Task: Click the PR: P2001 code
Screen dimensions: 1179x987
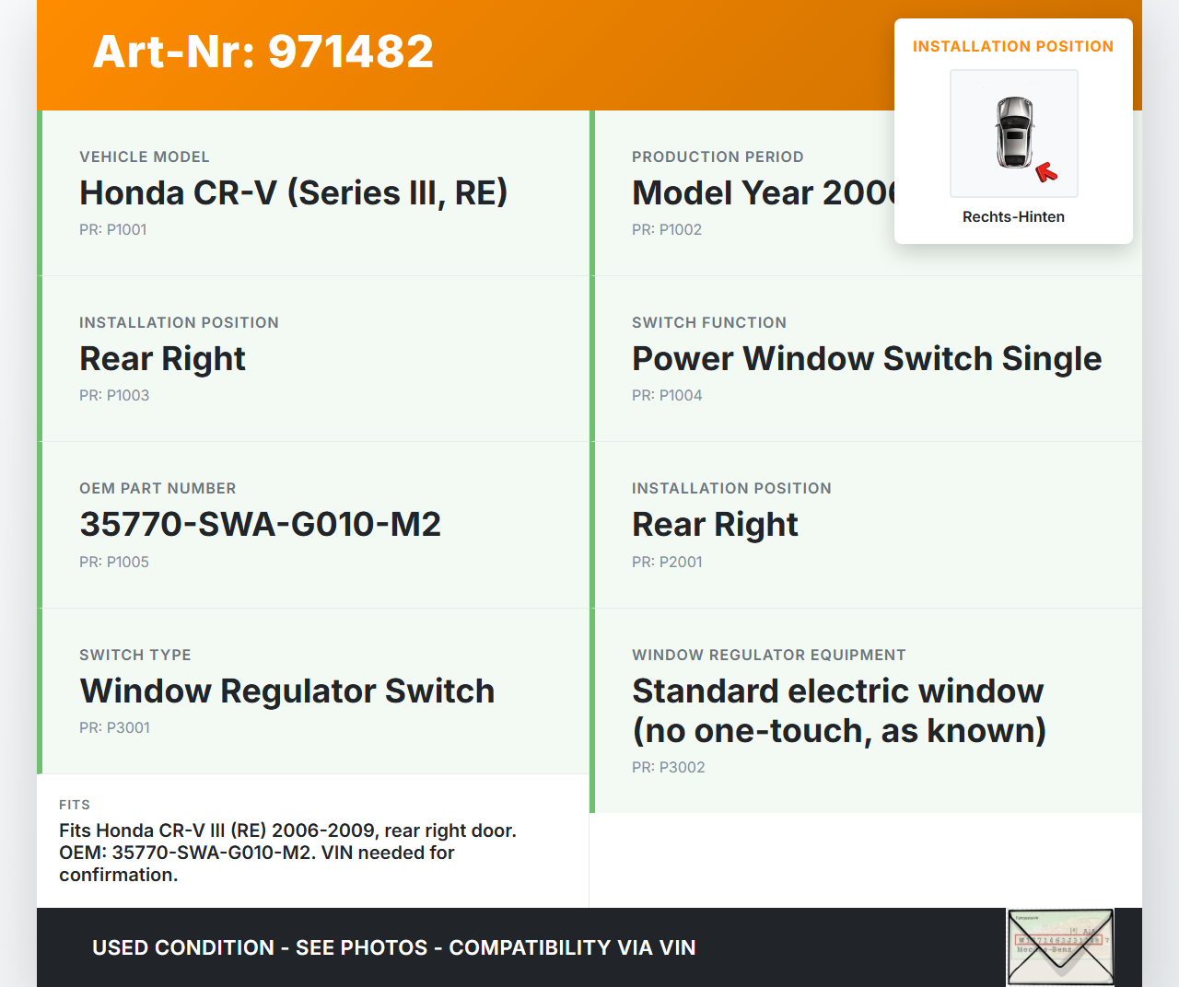Action: click(x=667, y=562)
